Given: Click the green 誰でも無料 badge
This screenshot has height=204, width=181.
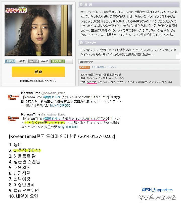Looking at the screenshot, I should pyautogui.click(x=58, y=61).
